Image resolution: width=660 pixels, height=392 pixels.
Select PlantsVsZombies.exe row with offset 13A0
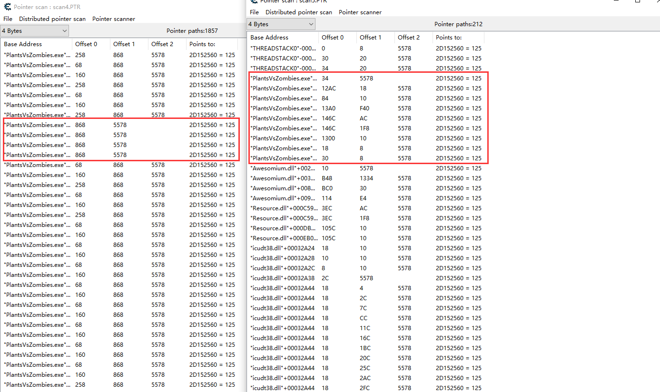[283, 108]
